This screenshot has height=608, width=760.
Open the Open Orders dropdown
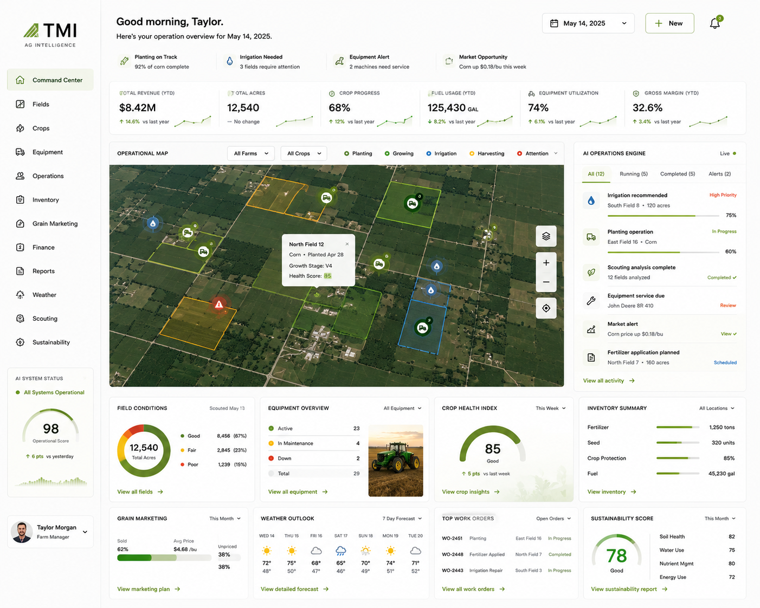coord(553,519)
